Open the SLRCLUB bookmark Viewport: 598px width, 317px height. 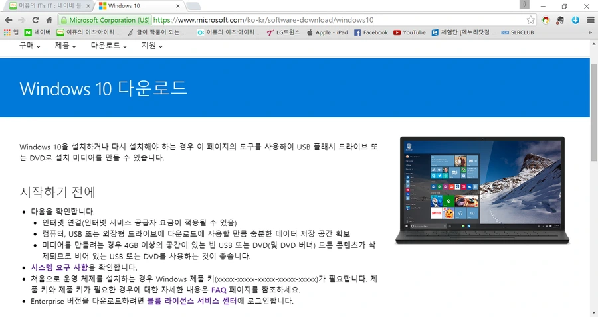tap(517, 32)
